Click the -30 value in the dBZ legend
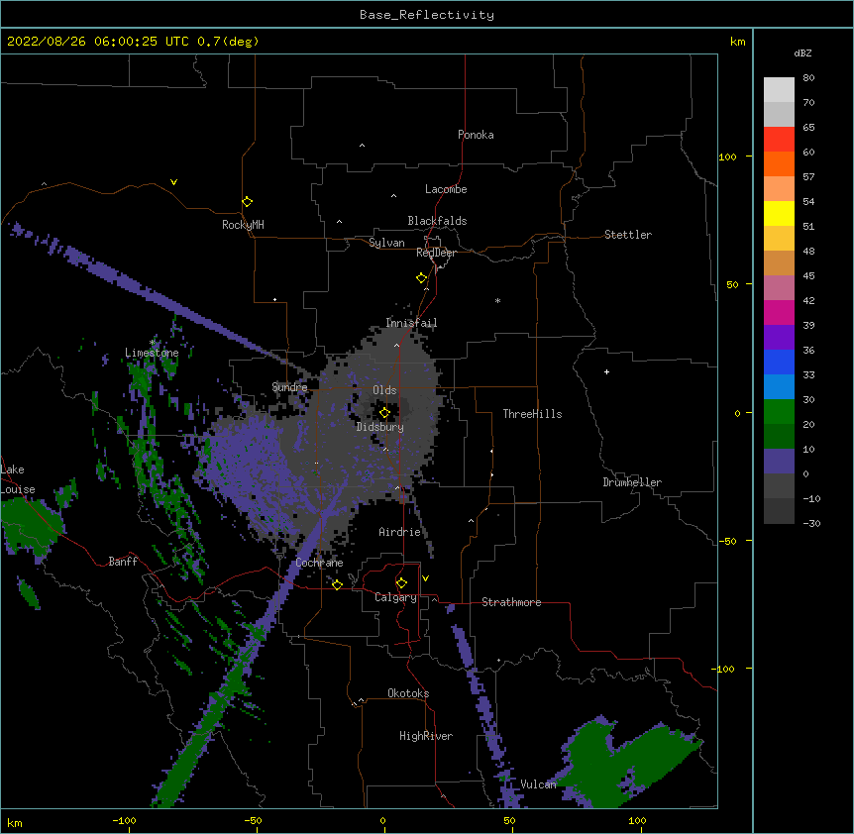854x834 pixels. 811,523
